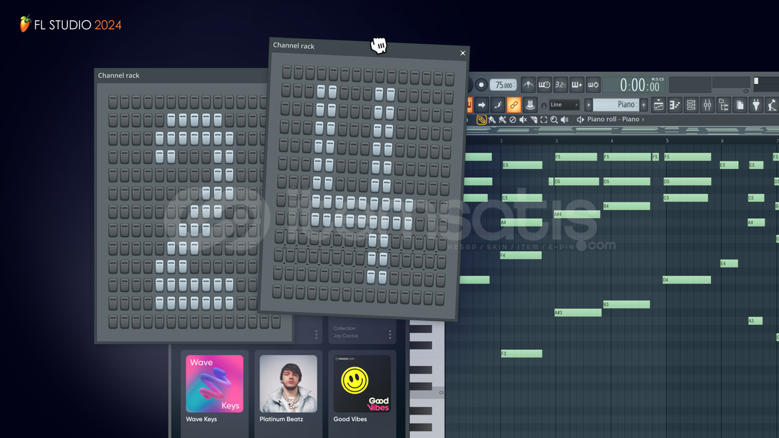Select the piano roll Select tool
Image resolution: width=779 pixels, height=438 pixels.
pyautogui.click(x=543, y=119)
